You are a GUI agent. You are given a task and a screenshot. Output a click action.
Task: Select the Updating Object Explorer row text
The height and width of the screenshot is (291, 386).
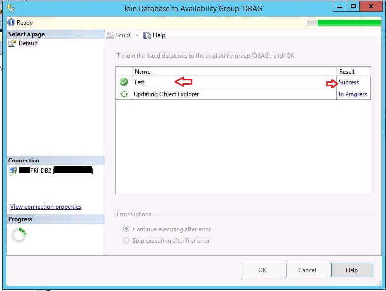(x=166, y=94)
